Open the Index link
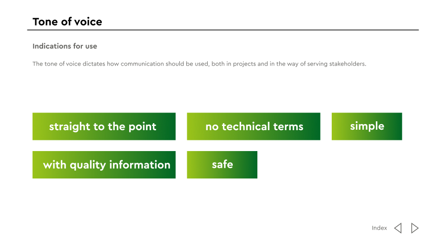The width and height of the screenshot is (446, 251). [x=379, y=228]
